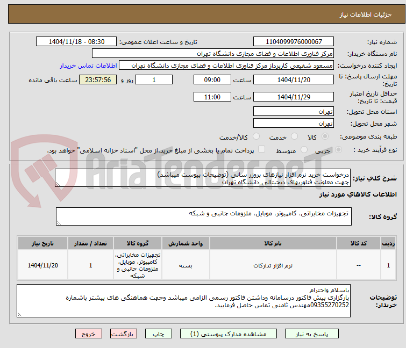Click the جزئیات اطلاعات نیاز page title
The width and height of the screenshot is (406, 348).
click(x=366, y=15)
